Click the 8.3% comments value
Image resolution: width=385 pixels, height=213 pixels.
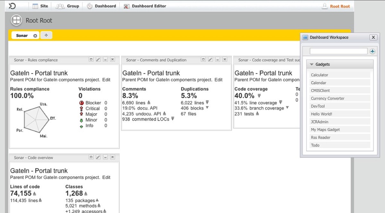coord(130,96)
